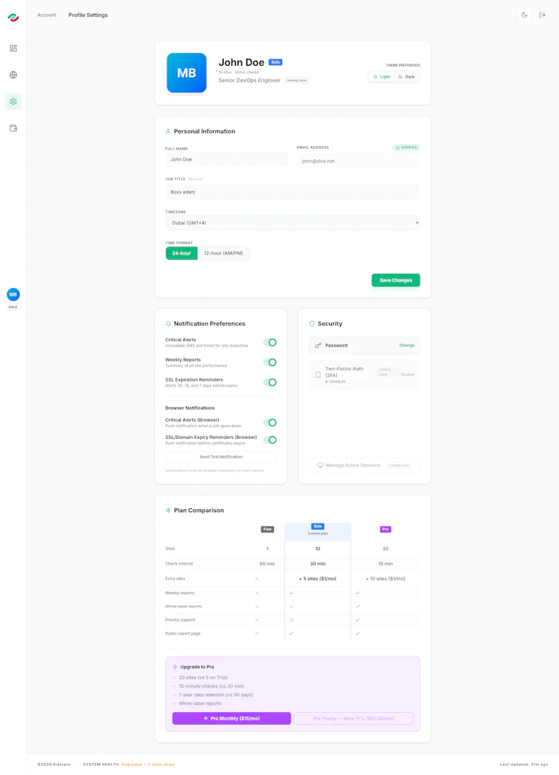Click Save Changes button
The width and height of the screenshot is (559, 775).
[x=396, y=280]
